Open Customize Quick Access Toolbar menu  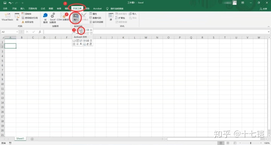point(23,3)
